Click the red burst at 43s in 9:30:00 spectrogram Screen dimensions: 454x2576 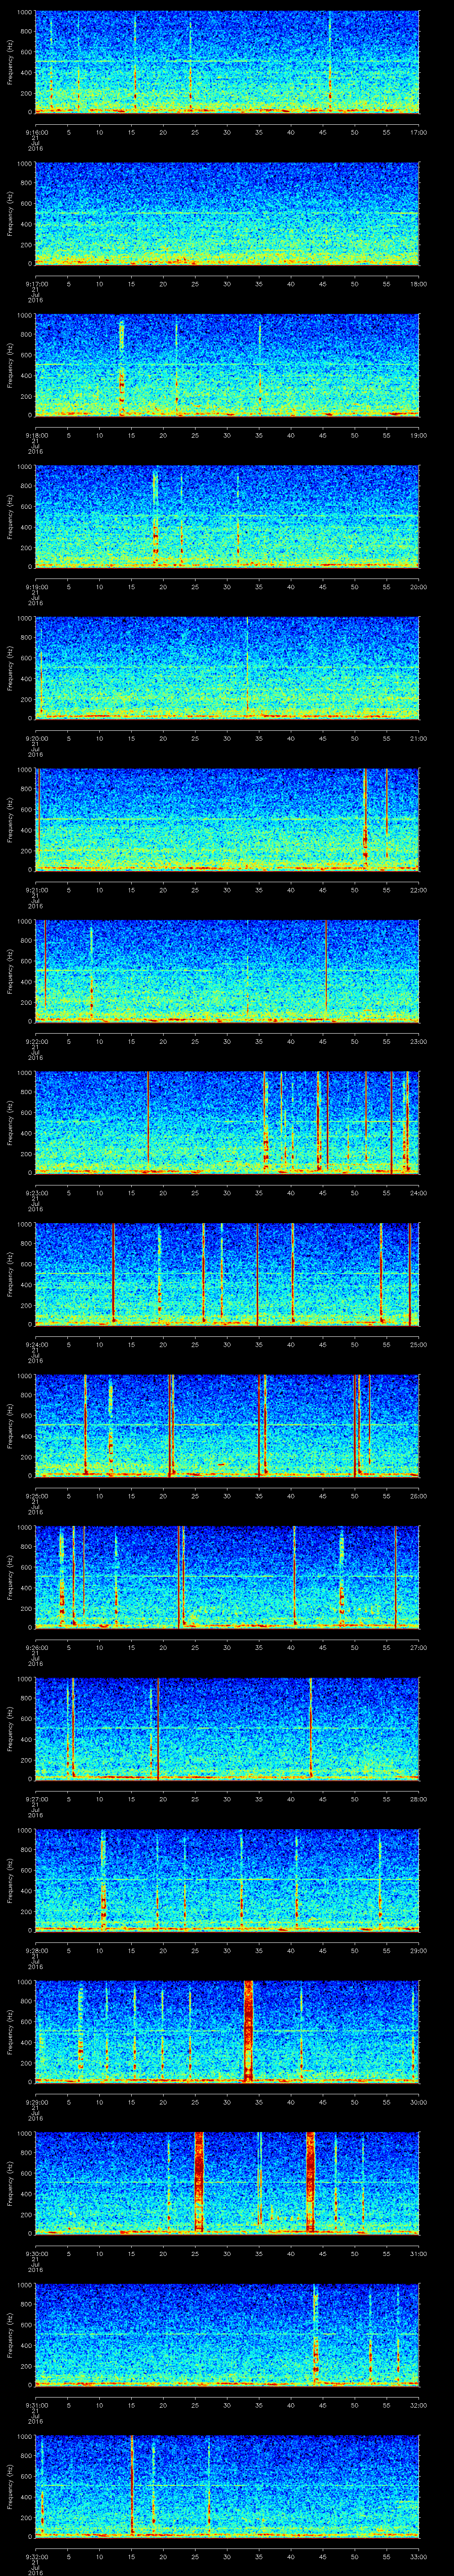pyautogui.click(x=310, y=2183)
